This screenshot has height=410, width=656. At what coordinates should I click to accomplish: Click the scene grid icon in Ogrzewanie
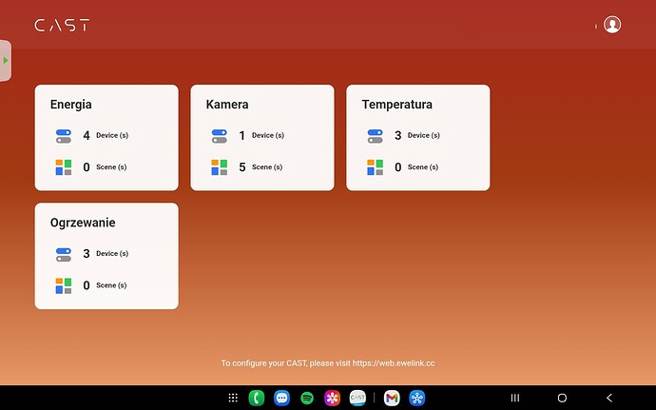click(64, 285)
